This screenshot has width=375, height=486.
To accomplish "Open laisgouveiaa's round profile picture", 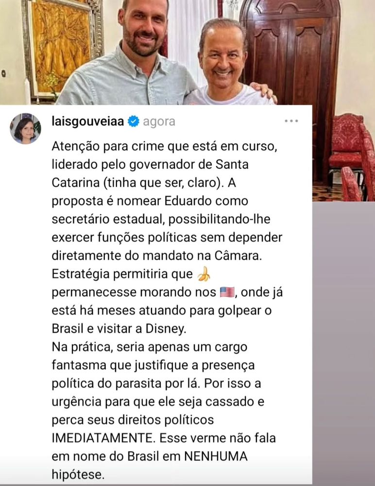I will coord(25,128).
